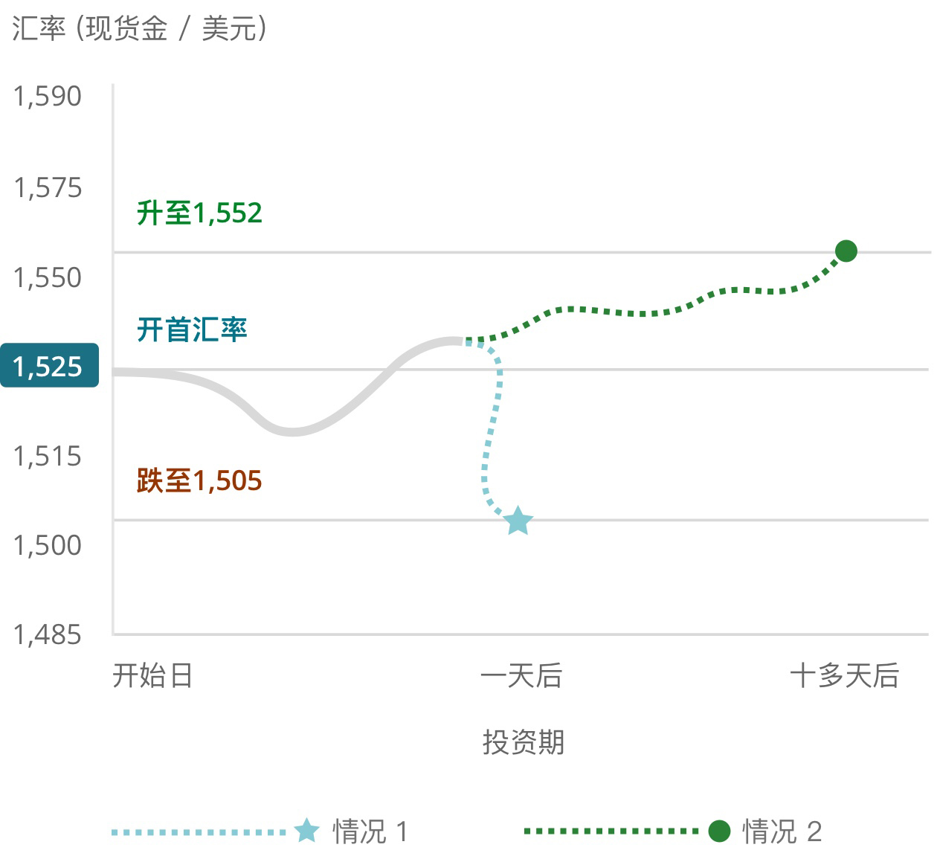Click the 开始日 axis label
937x859 pixels.
click(152, 675)
